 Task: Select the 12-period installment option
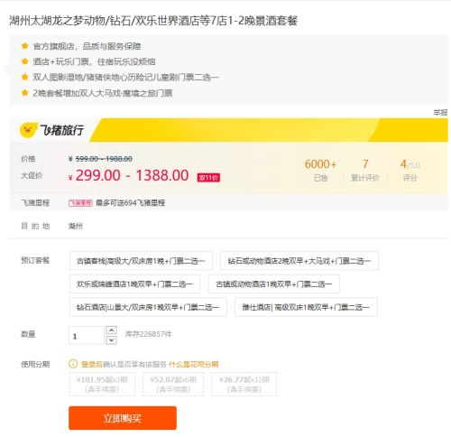[x=244, y=384]
